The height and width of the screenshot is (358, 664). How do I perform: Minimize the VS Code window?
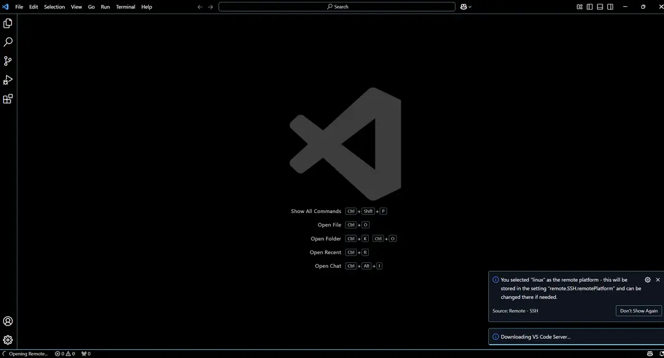(625, 7)
